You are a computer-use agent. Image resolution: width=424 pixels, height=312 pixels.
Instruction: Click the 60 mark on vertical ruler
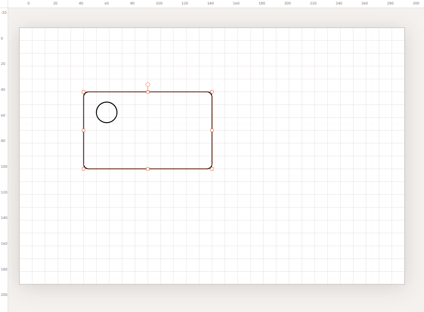tap(3, 115)
